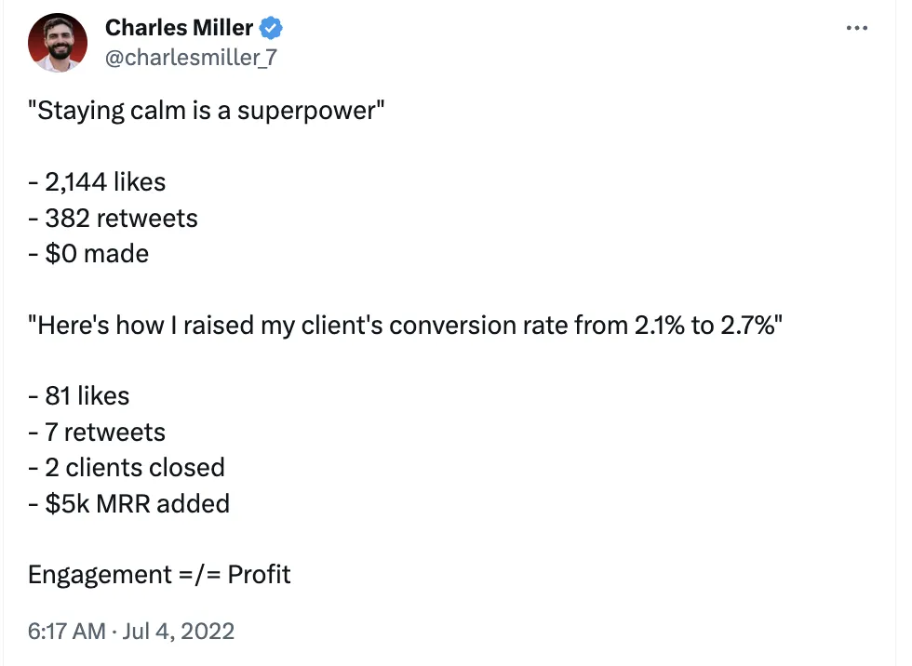The width and height of the screenshot is (912, 666).
Task: Open Charles Miller's profile picture
Action: pos(58,42)
